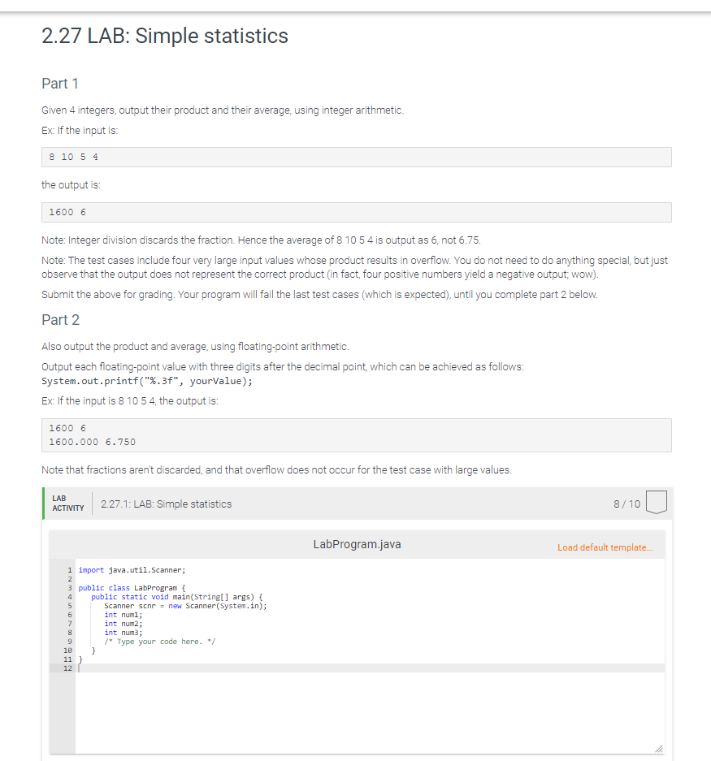Click the '8 10 5 4' input example box

(357, 158)
